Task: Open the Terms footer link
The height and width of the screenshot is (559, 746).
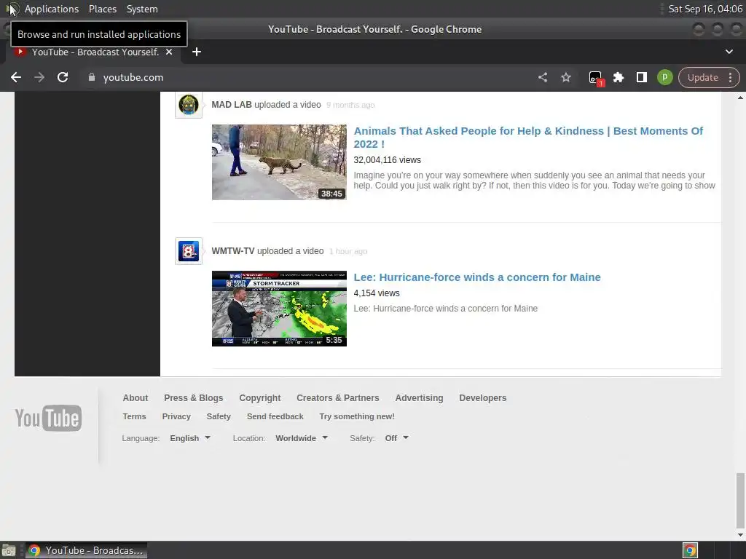Action: tap(134, 416)
